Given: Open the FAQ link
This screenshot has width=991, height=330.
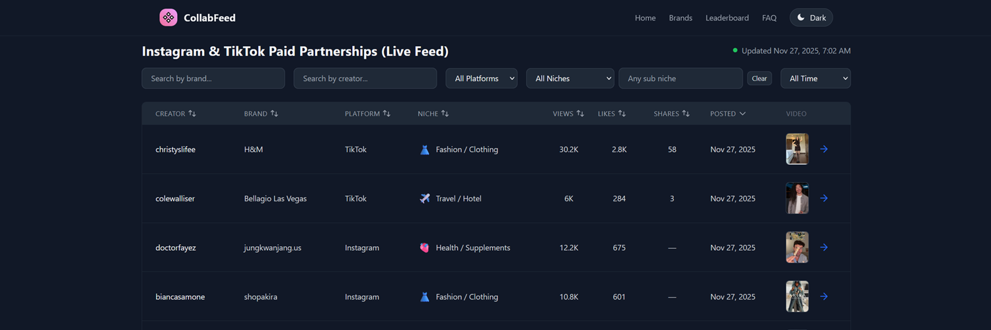Looking at the screenshot, I should click(x=769, y=18).
